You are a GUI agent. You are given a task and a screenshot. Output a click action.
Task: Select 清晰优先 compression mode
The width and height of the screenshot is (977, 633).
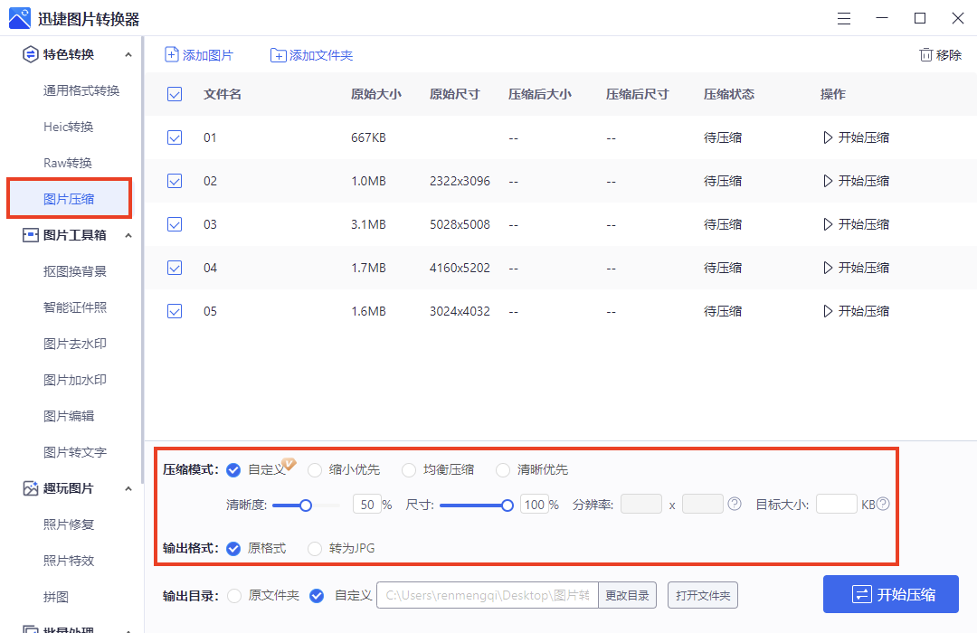tap(503, 469)
